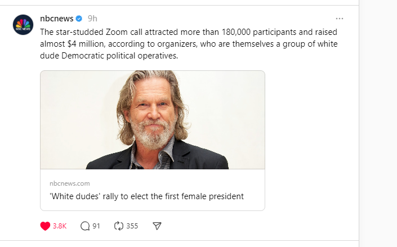
Task: Click the 355 reposts count
Action: pos(132,226)
